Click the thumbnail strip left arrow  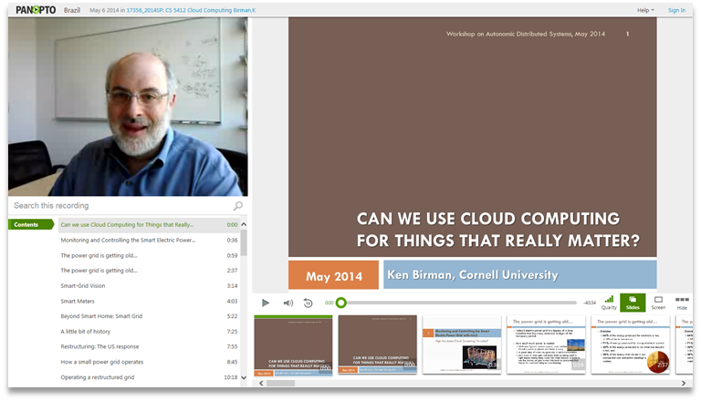coord(262,383)
